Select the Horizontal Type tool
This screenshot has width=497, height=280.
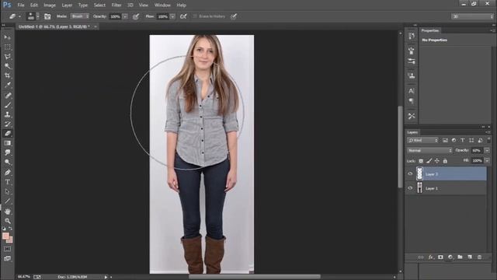click(7, 182)
